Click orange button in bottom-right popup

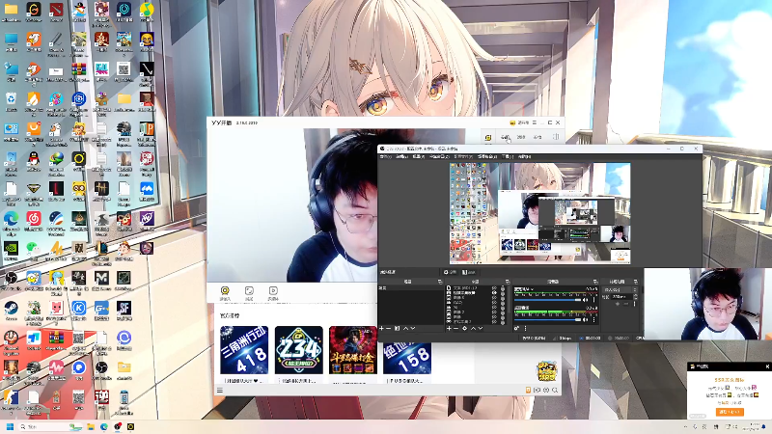point(730,412)
